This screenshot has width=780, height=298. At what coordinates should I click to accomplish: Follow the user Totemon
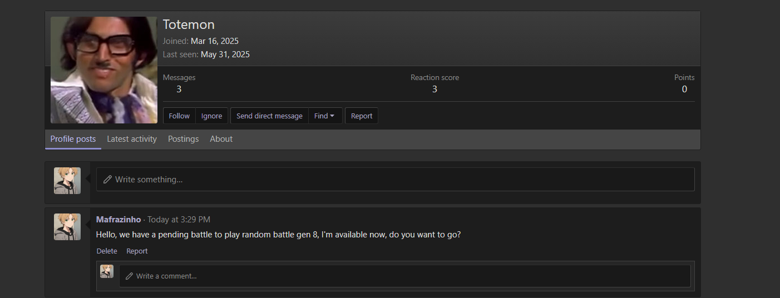click(x=179, y=116)
